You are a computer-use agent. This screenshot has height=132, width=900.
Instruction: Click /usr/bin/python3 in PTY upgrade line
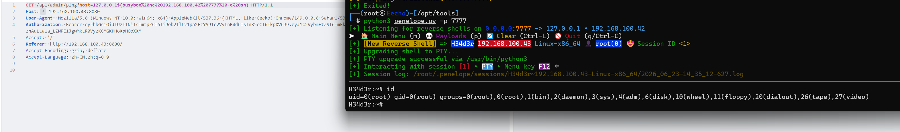pyautogui.click(x=497, y=59)
